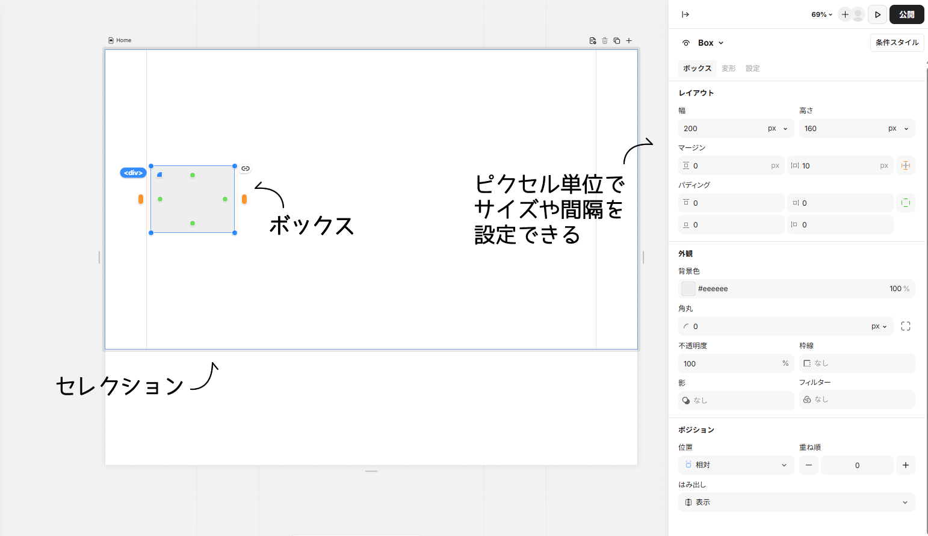The height and width of the screenshot is (536, 928).
Task: Open the shadow (影) setting showing なし
Action: tap(735, 400)
